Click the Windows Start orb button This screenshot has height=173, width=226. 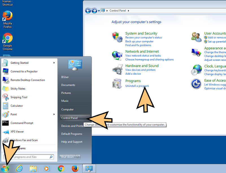(5, 168)
